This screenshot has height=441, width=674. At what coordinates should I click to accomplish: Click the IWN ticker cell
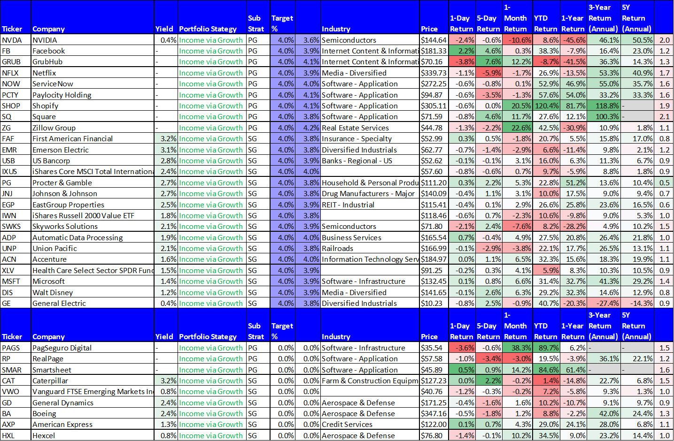point(15,215)
